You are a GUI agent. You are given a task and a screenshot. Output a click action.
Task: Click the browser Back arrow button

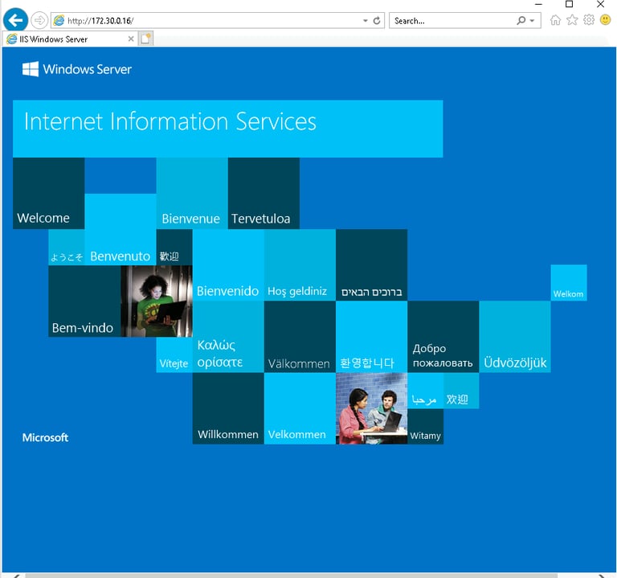coord(16,20)
